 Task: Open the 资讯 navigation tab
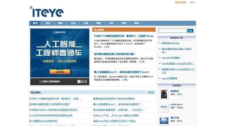coord(48,23)
